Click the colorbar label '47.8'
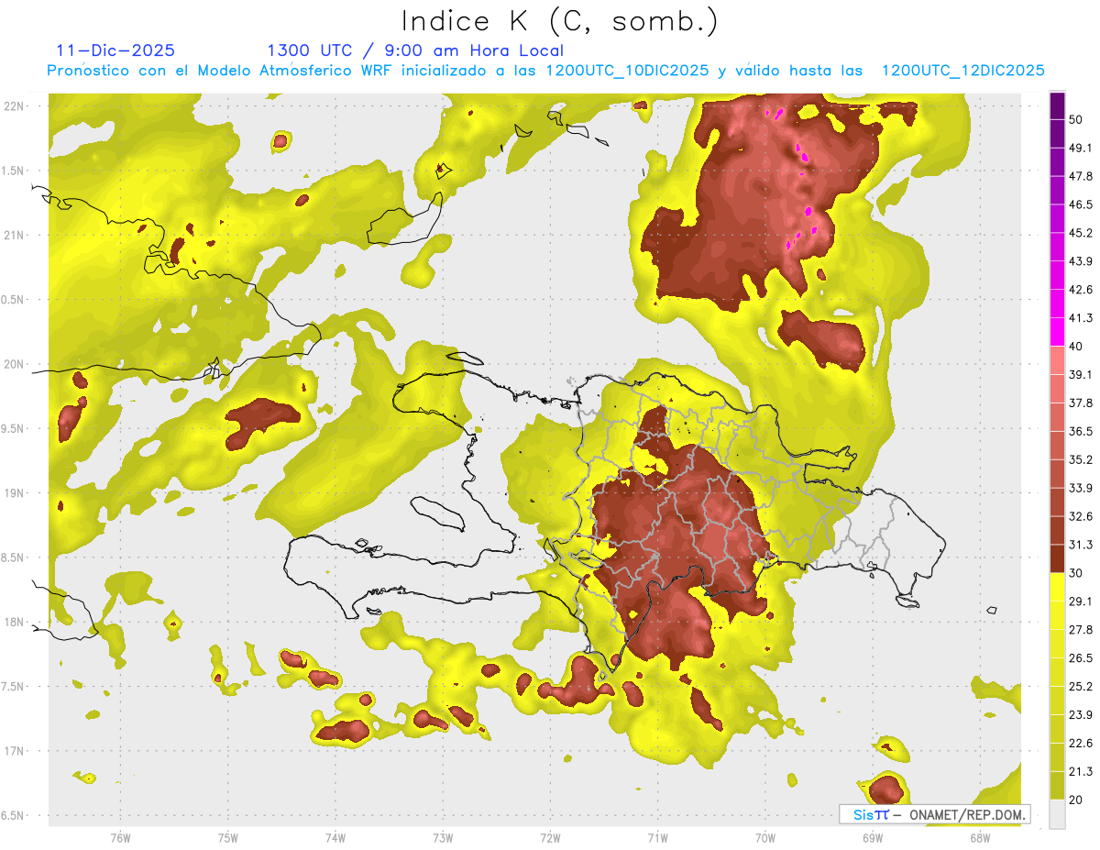Viewport: 1100px width, 850px height. coord(1081,176)
